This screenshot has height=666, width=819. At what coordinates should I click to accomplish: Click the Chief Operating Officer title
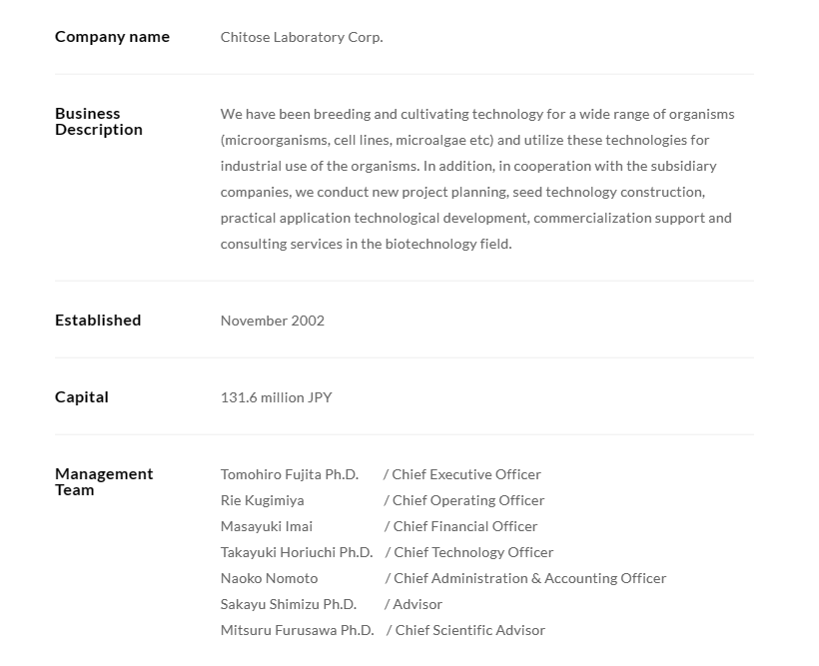(468, 500)
